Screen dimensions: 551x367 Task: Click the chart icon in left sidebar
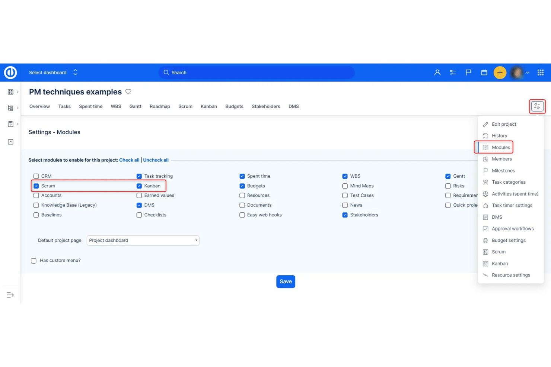pos(10,142)
